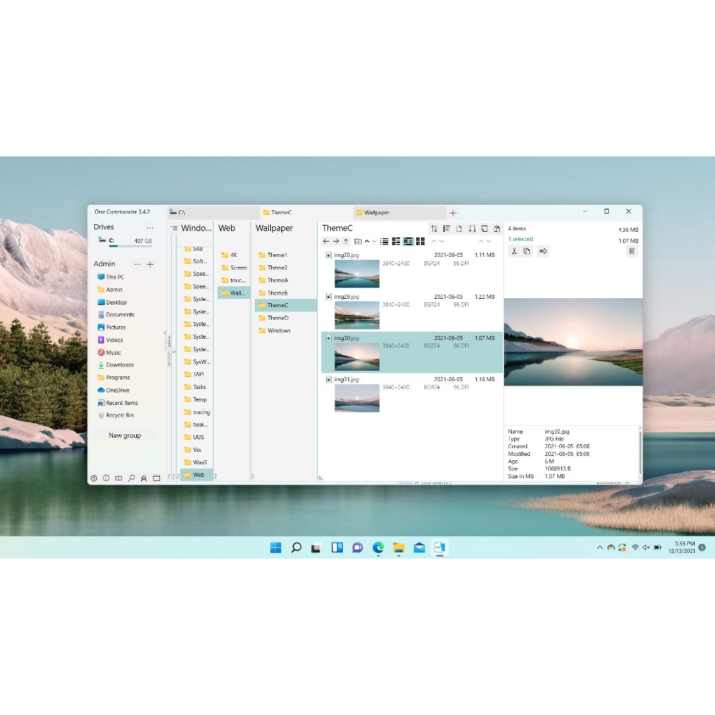Enable simple list view mode
This screenshot has width=715, height=715.
(x=384, y=241)
